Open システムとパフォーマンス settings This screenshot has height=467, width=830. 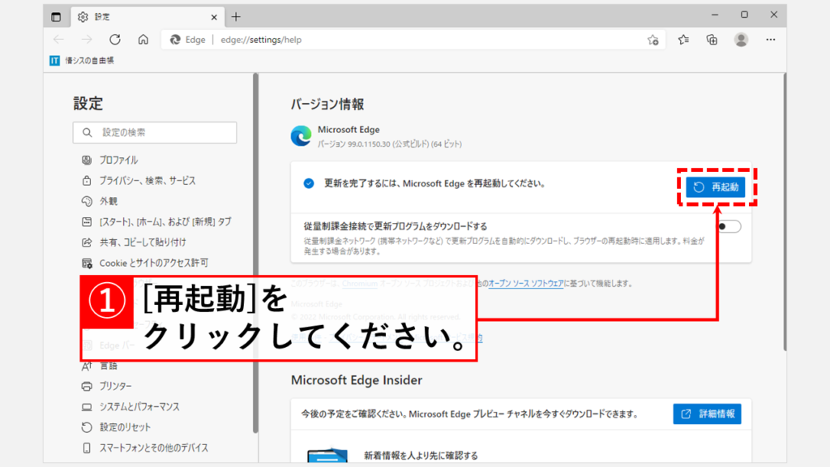(139, 406)
